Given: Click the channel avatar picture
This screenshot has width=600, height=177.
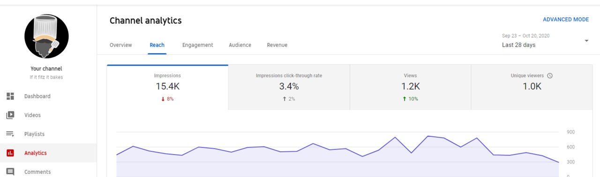Looking at the screenshot, I should coord(46,36).
